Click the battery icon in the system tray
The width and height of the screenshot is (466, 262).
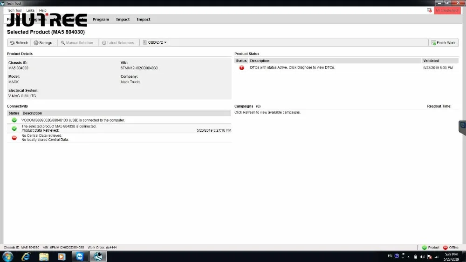click(x=416, y=257)
